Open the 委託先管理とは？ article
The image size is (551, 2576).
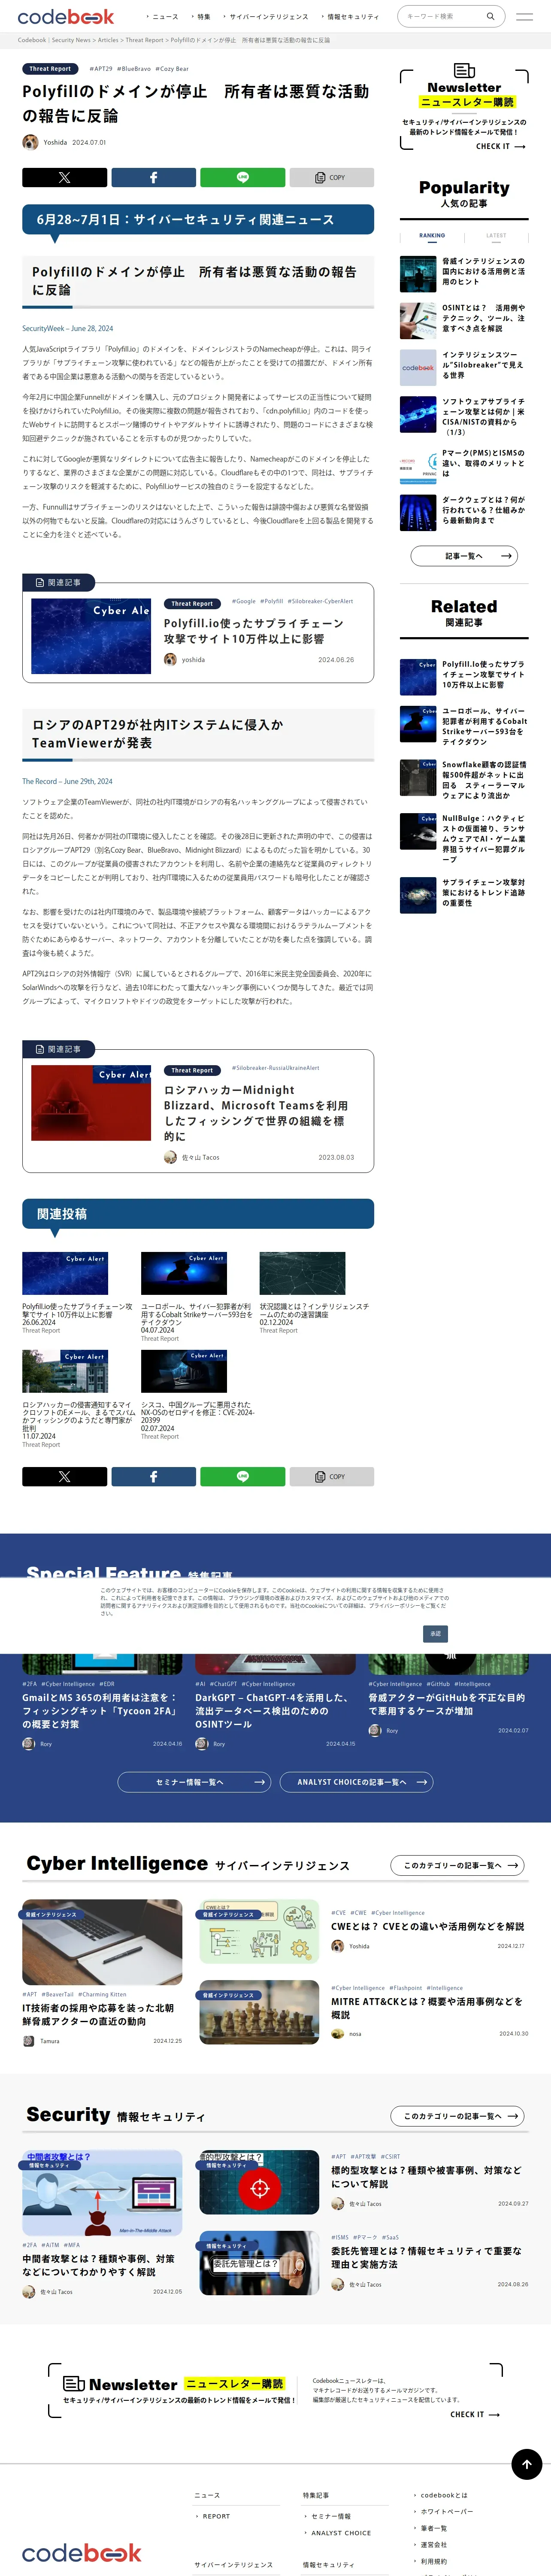[x=427, y=2258]
